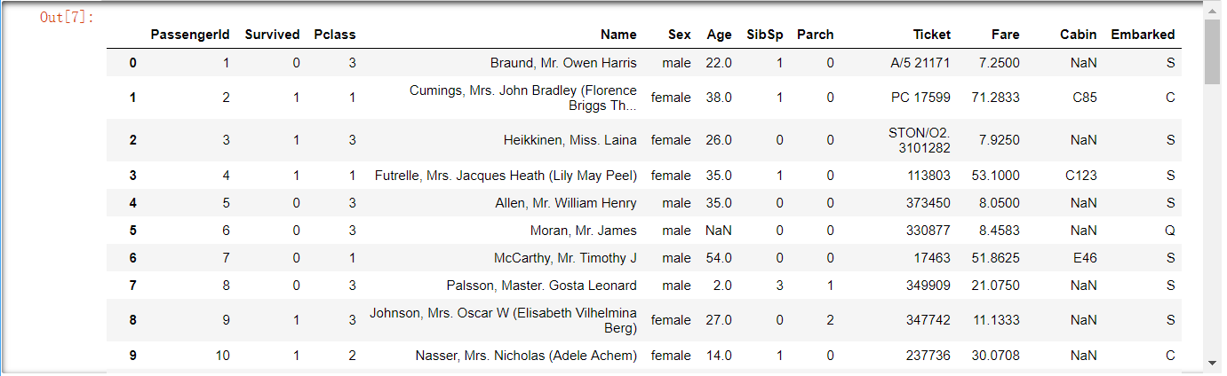Click the vertical scrollbar thumb
The image size is (1227, 376).
[x=1212, y=51]
